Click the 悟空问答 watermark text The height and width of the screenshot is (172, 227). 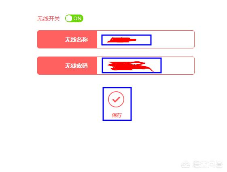207,165
